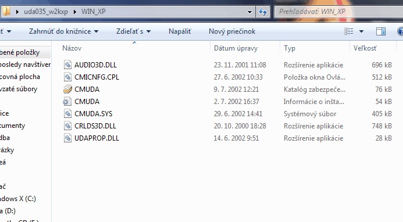Open downloaded files (súbory) in sidebar
The image size is (403, 222).
19,89
